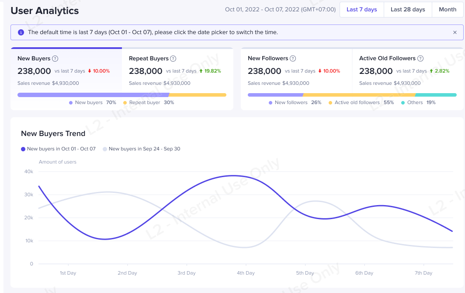Toggle the Sep 24 - Sep 30 series legend
465x293 pixels.
pyautogui.click(x=141, y=149)
